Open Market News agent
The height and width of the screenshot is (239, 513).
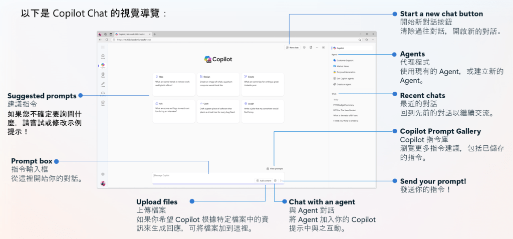tap(342, 66)
